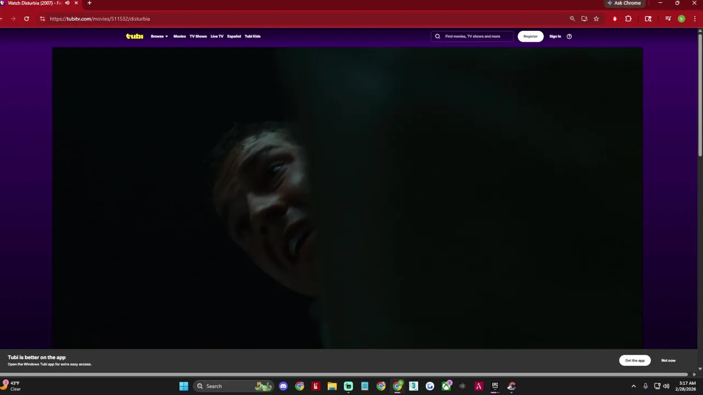Open the Extensions puzzle icon
The image size is (703, 395).
point(628,19)
